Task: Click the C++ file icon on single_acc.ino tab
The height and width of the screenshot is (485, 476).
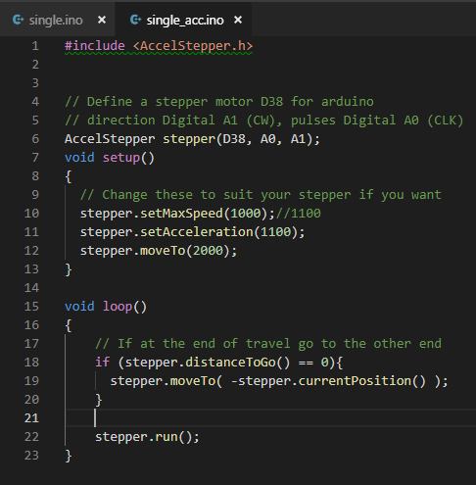Action: pyautogui.click(x=136, y=20)
